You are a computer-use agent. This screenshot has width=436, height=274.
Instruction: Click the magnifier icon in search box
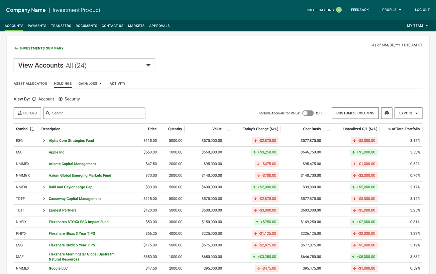click(48, 113)
